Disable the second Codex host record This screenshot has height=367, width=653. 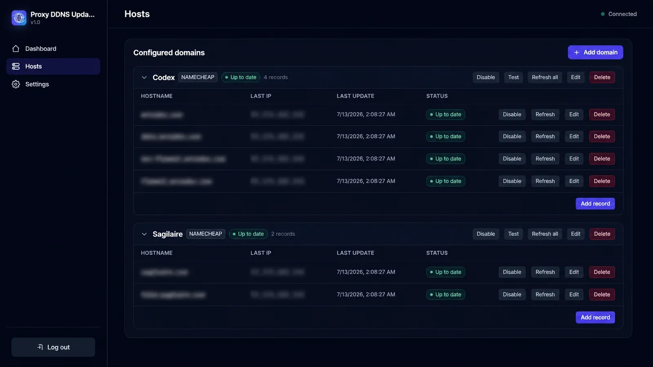point(512,137)
